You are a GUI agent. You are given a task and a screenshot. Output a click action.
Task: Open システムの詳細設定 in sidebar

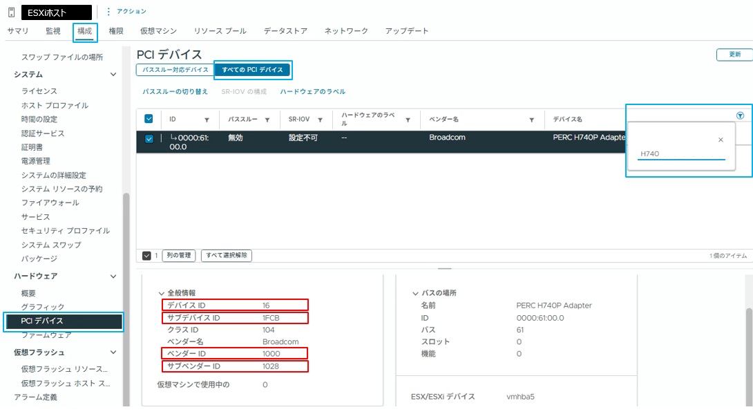click(54, 175)
